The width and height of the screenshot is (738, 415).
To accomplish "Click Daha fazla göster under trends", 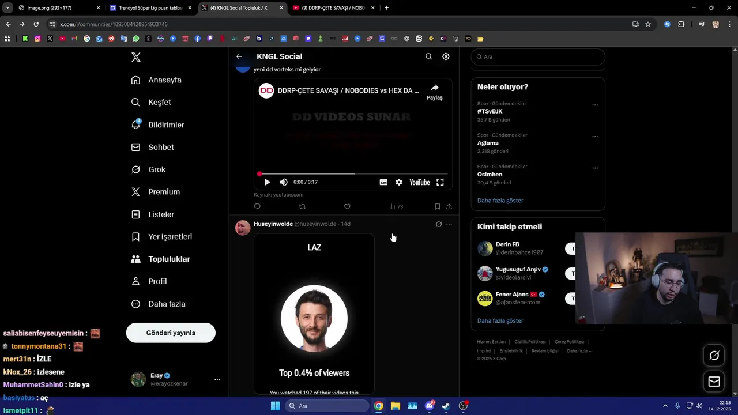I will [x=500, y=201].
